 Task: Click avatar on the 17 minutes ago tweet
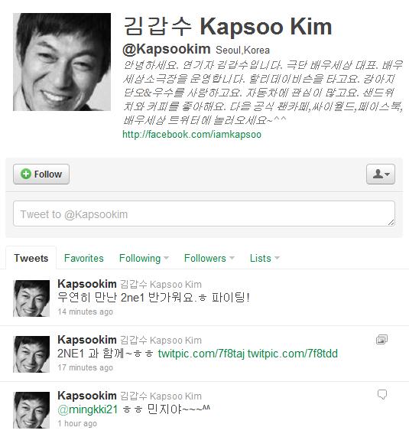click(31, 354)
